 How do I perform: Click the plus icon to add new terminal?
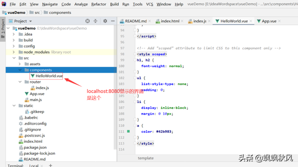click(51, 165)
